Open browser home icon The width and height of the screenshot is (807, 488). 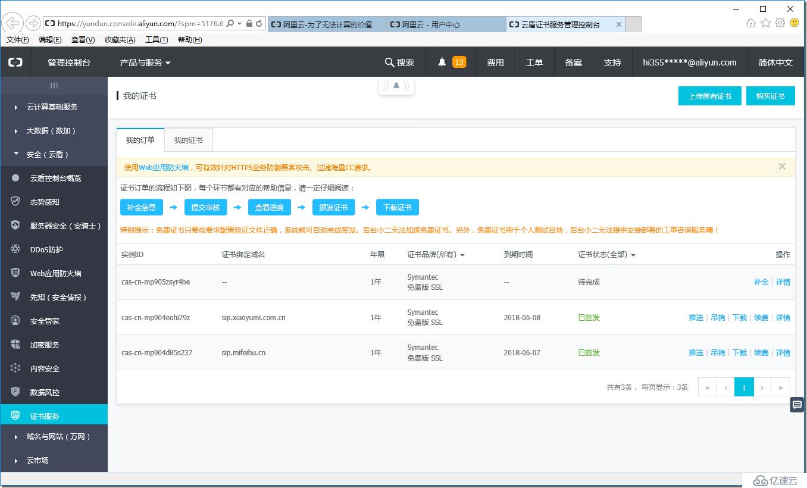(x=751, y=23)
